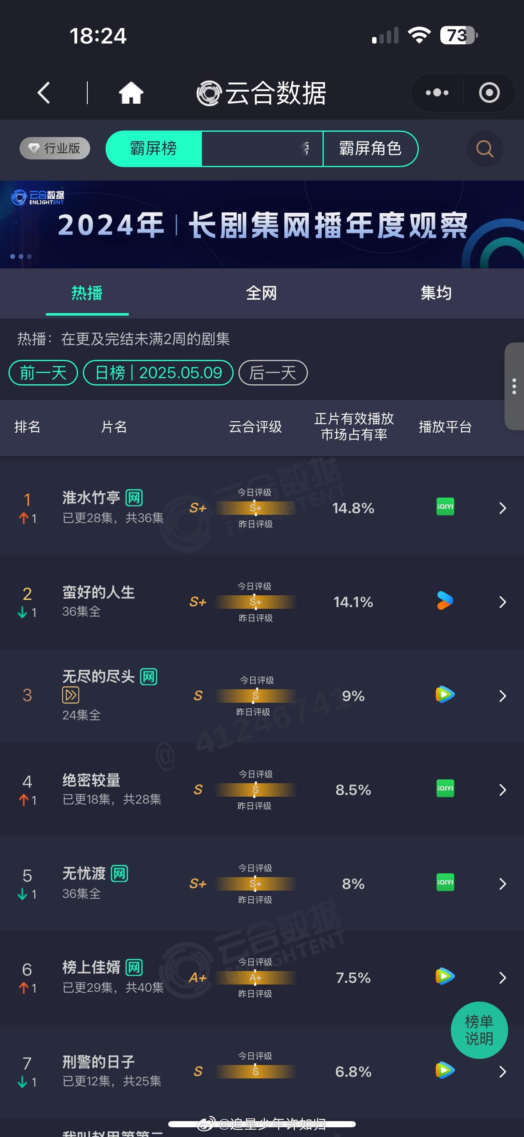
Task: Go to home via house icon
Action: click(131, 93)
